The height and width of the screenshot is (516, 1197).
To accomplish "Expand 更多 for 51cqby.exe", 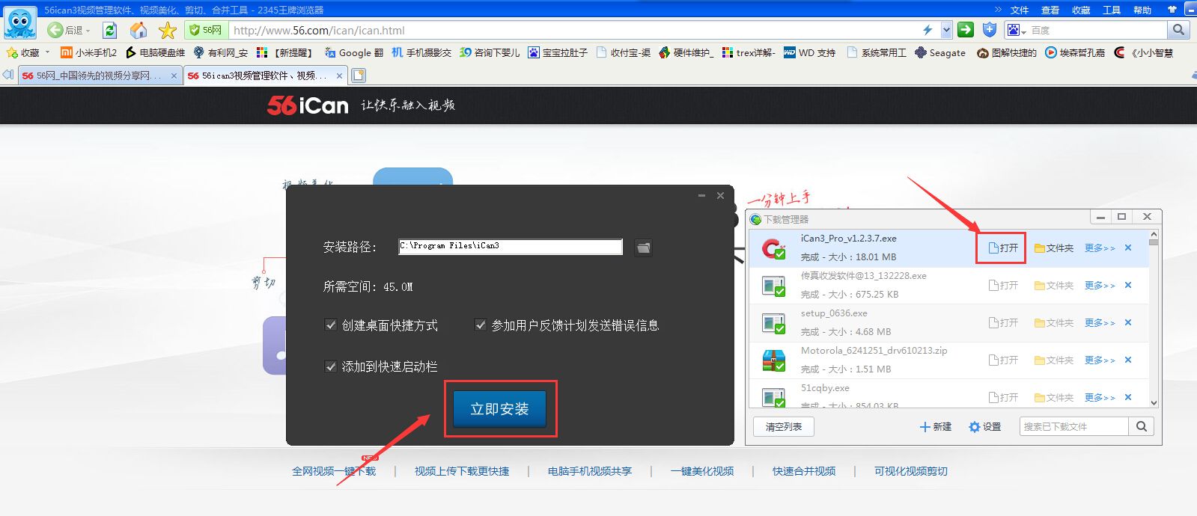I will click(x=1100, y=397).
